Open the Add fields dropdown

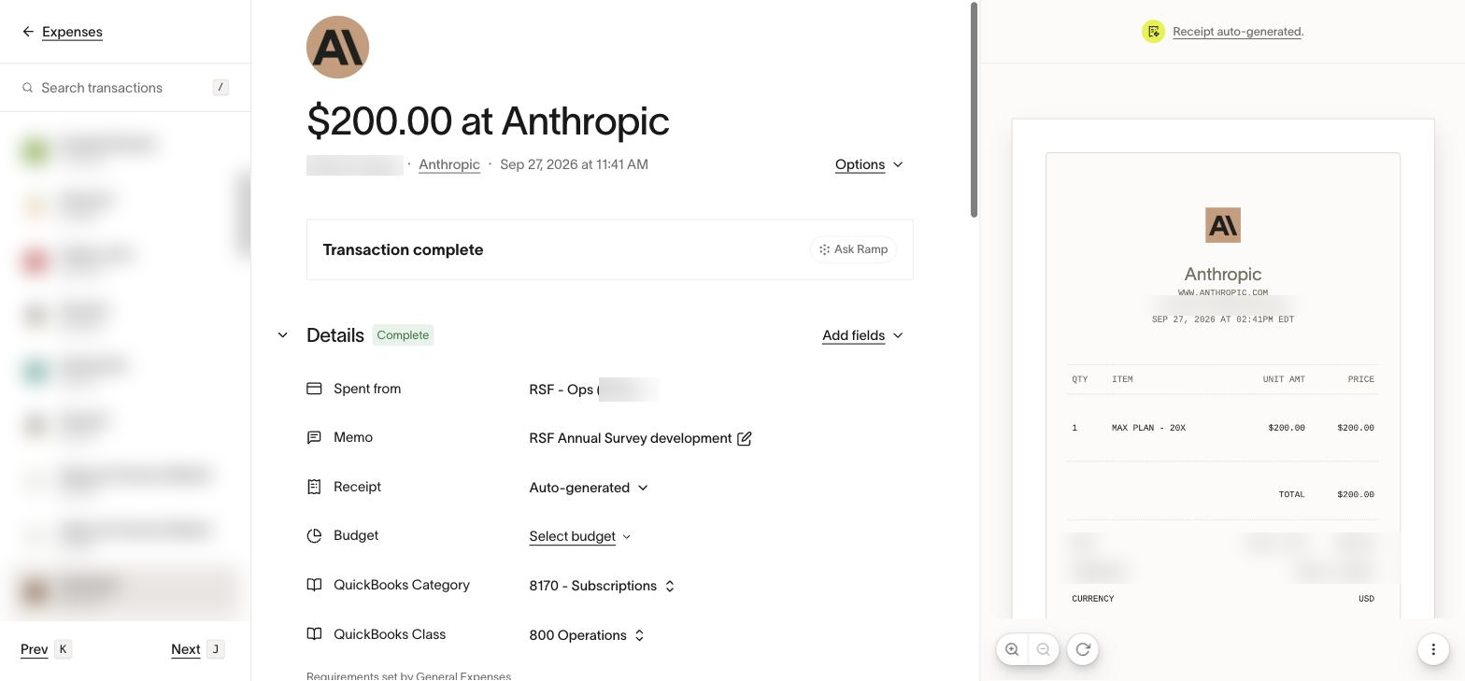[x=862, y=335]
